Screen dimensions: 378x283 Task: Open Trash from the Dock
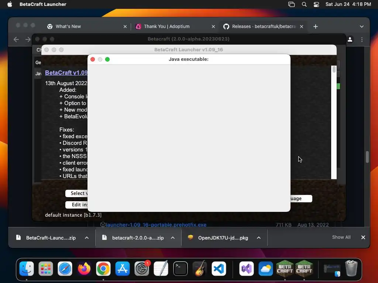[x=351, y=269]
